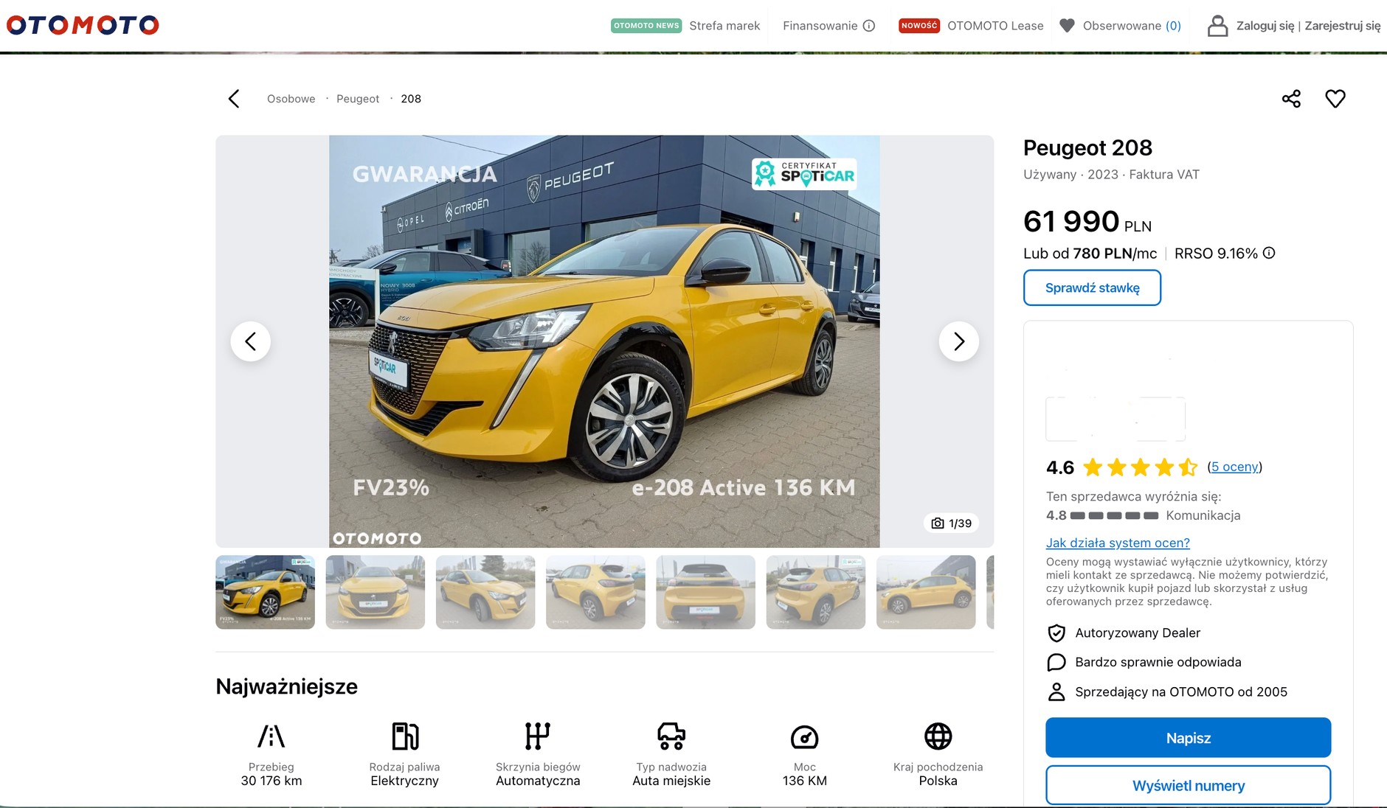This screenshot has width=1387, height=808.
Task: Click the share icon
Action: point(1291,99)
